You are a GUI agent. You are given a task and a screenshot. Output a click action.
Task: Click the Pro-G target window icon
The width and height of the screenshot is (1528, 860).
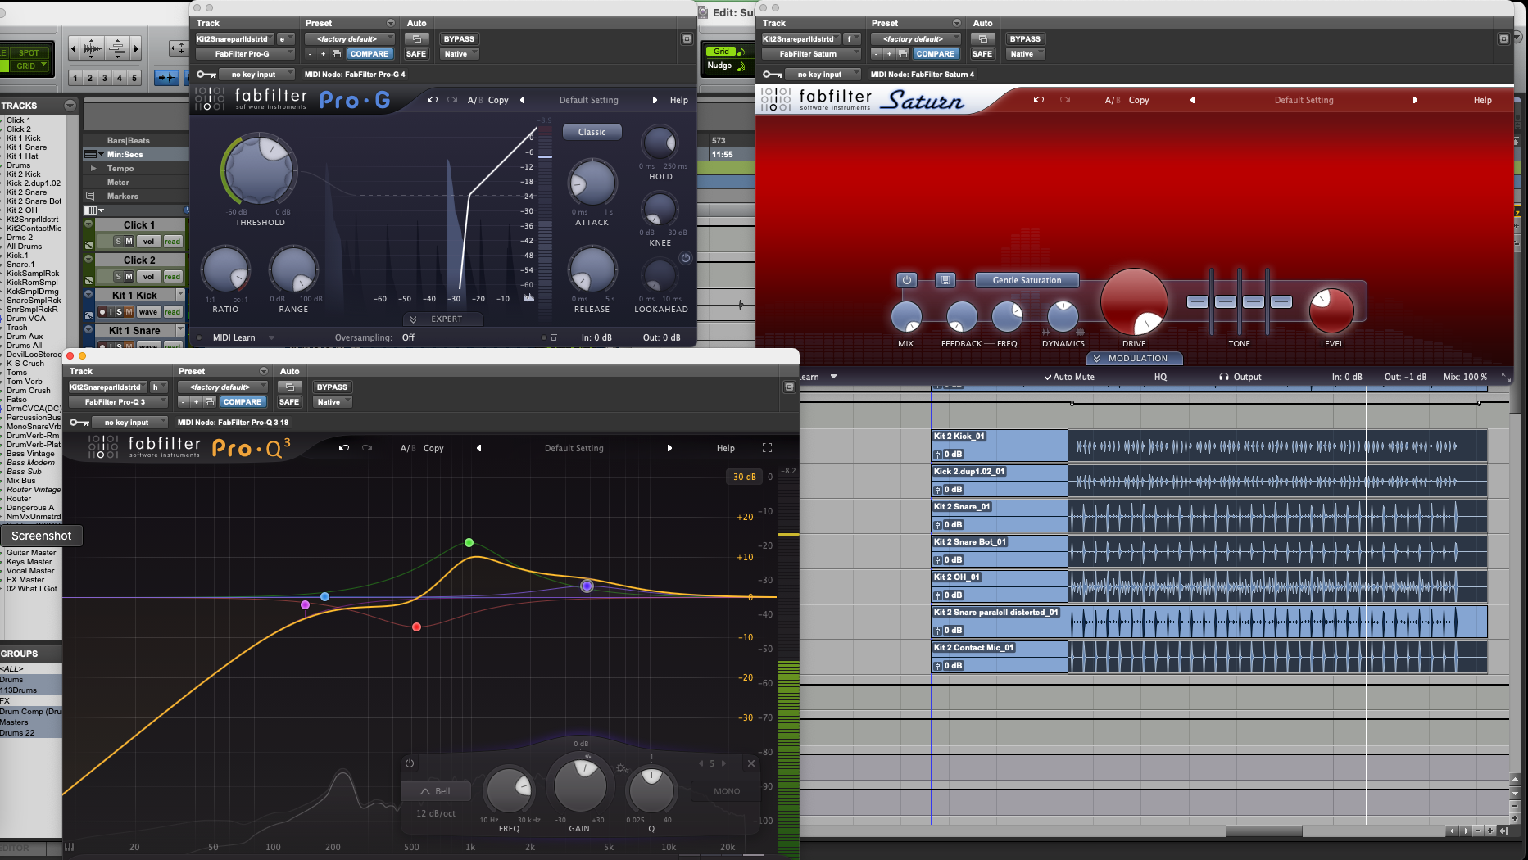pyautogui.click(x=687, y=38)
